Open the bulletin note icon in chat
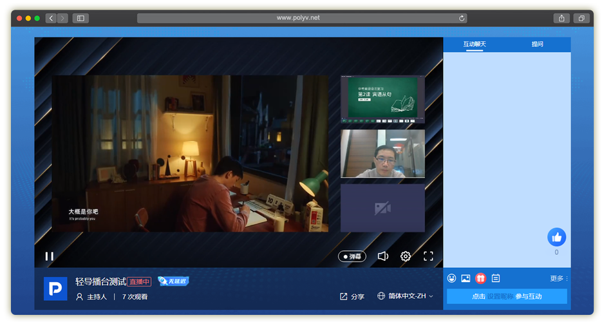Image resolution: width=602 pixels, height=322 pixels. (496, 278)
